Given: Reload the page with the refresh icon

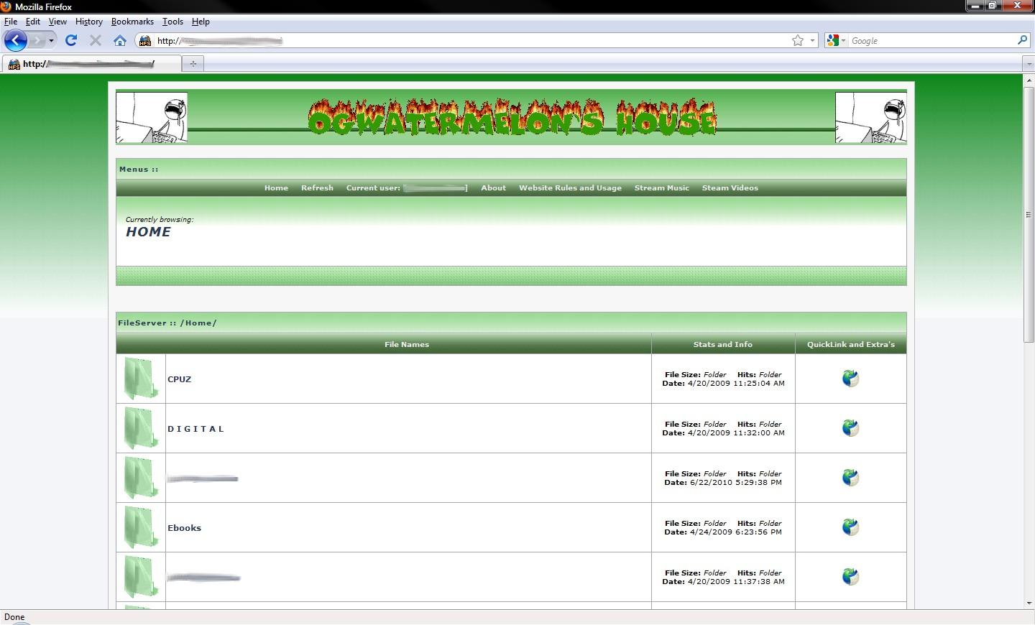Looking at the screenshot, I should 71,40.
